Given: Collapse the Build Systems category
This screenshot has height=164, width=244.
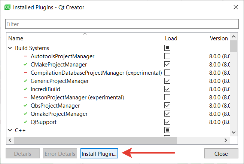Looking at the screenshot, I should click(x=10, y=48).
